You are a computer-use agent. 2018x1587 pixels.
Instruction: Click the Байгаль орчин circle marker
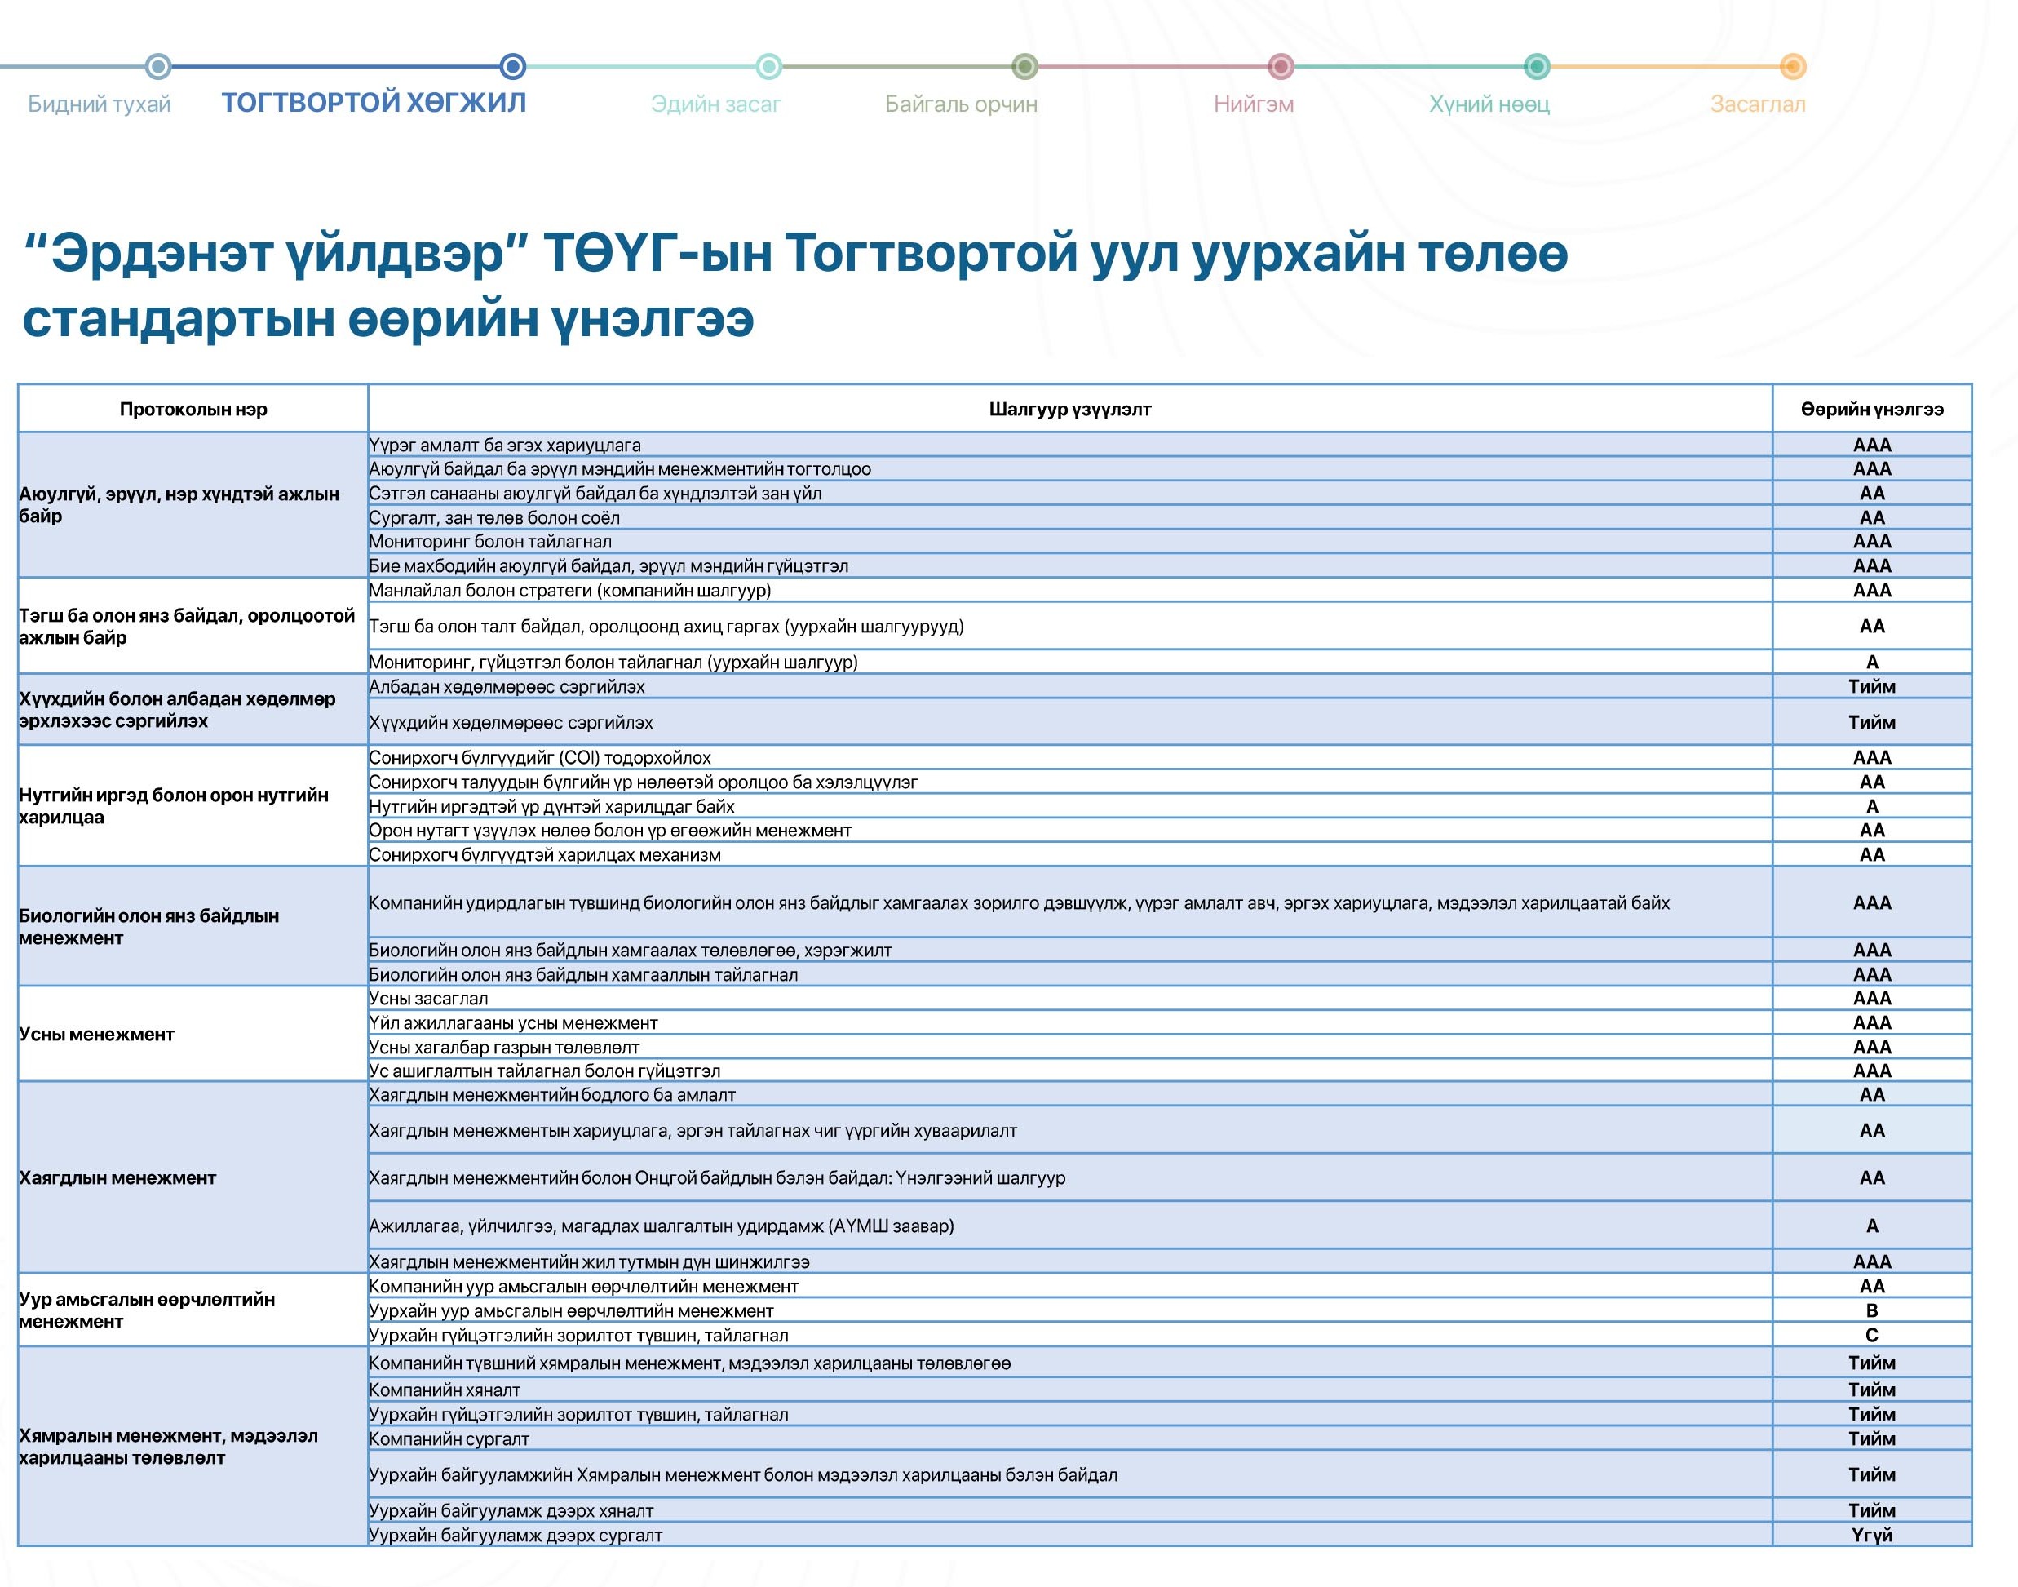[x=1024, y=66]
